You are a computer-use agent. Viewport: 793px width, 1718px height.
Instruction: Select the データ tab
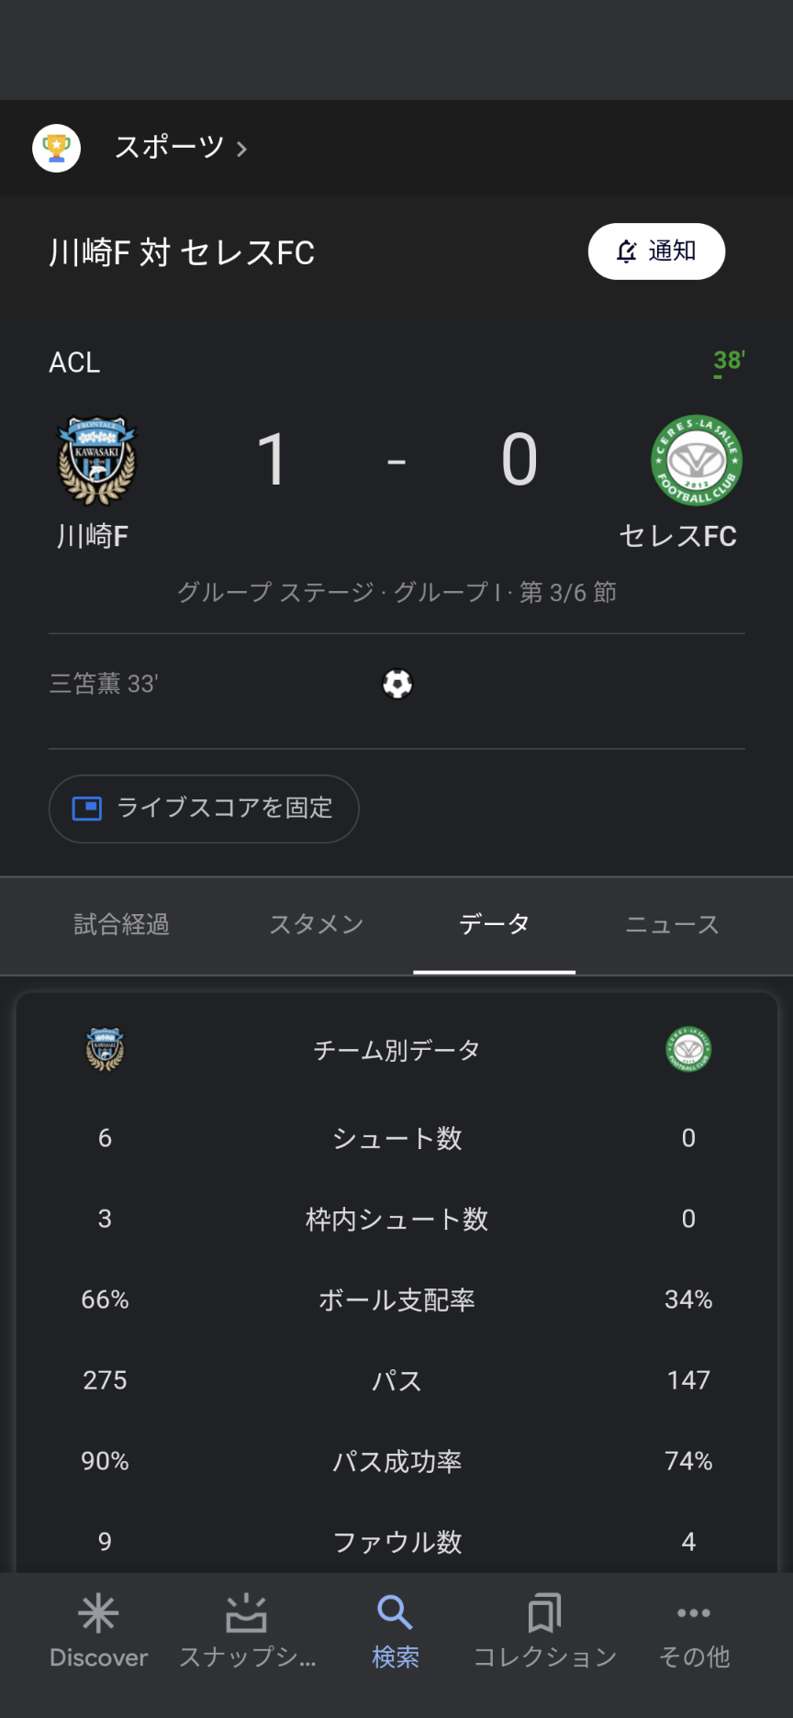(x=495, y=925)
